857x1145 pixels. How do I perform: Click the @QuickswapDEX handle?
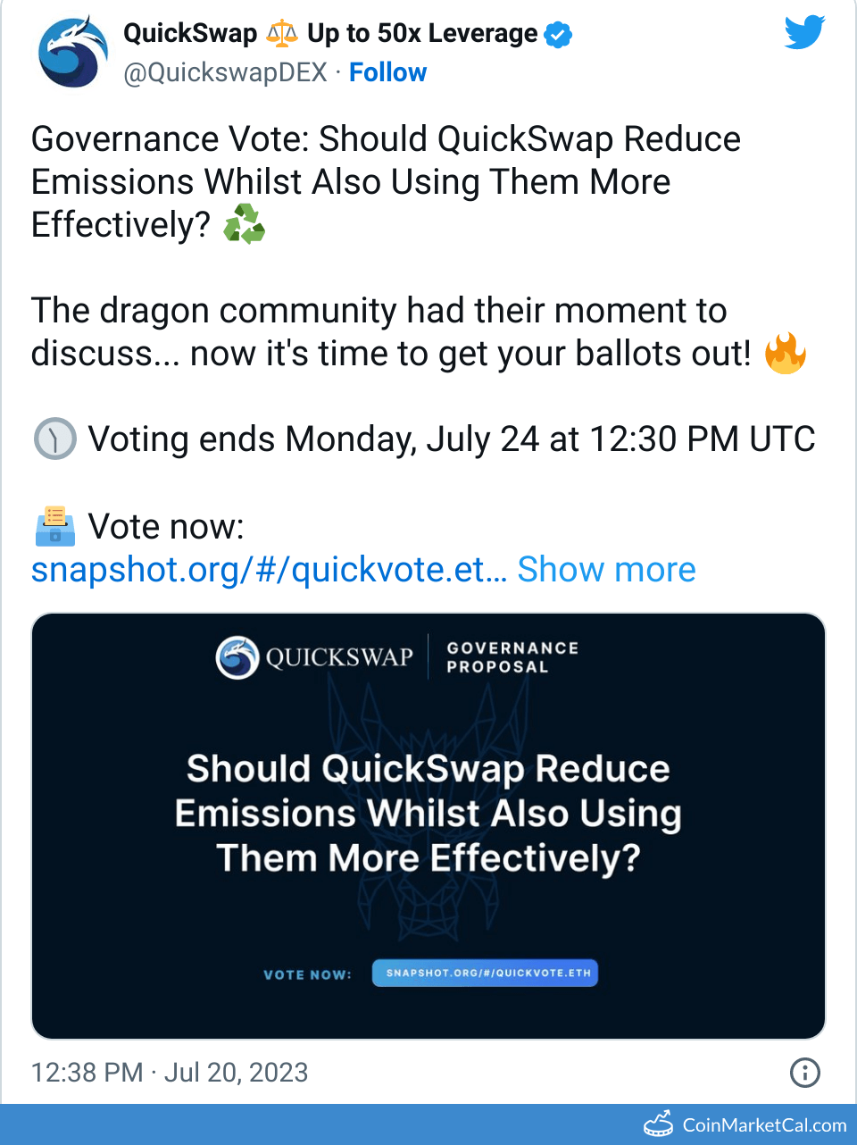point(226,72)
